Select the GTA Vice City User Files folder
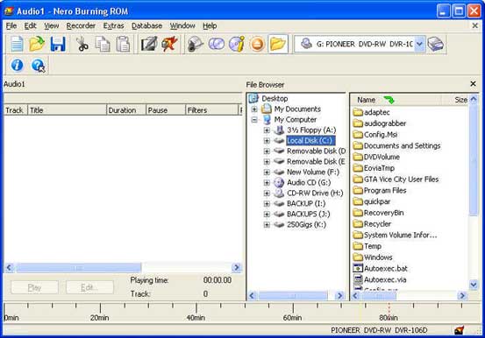Image resolution: width=485 pixels, height=338 pixels. 401,180
